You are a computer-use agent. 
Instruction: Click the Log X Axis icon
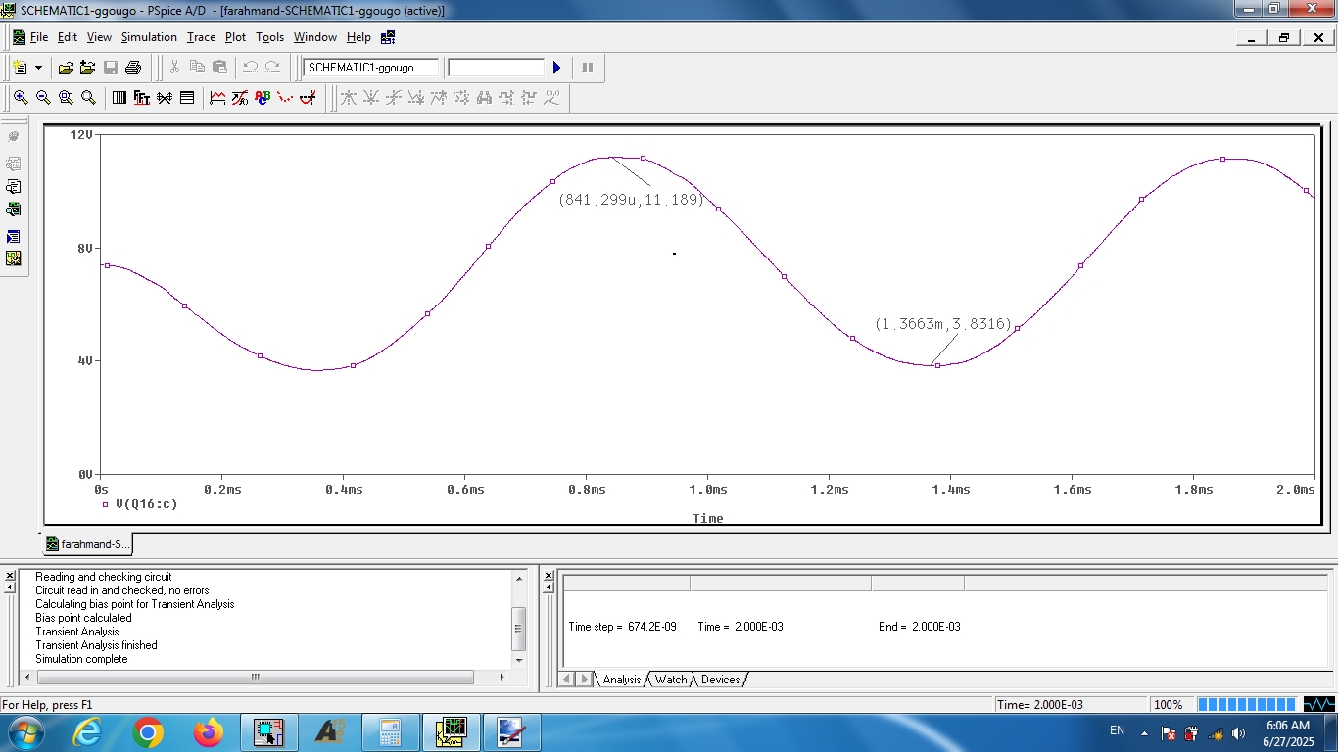119,98
